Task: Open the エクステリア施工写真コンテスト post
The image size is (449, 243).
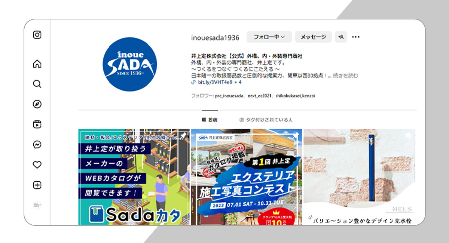Action: tap(247, 177)
